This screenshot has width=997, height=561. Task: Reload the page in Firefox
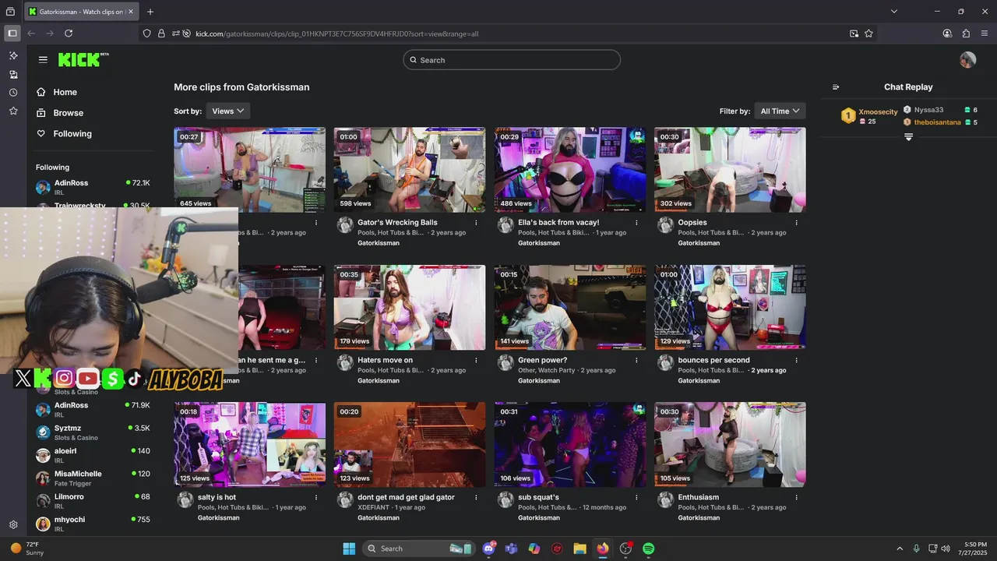(69, 34)
